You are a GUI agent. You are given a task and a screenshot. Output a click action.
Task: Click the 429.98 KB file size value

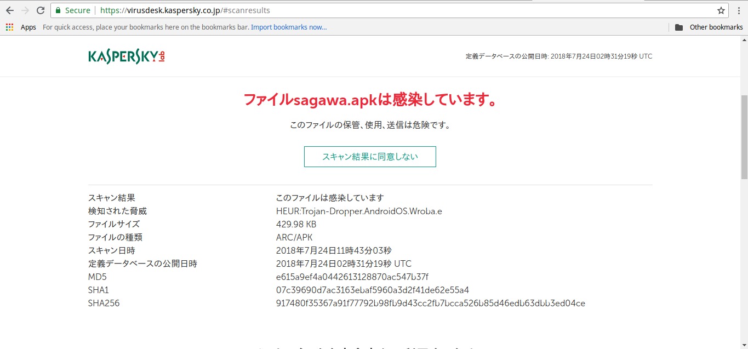point(296,224)
